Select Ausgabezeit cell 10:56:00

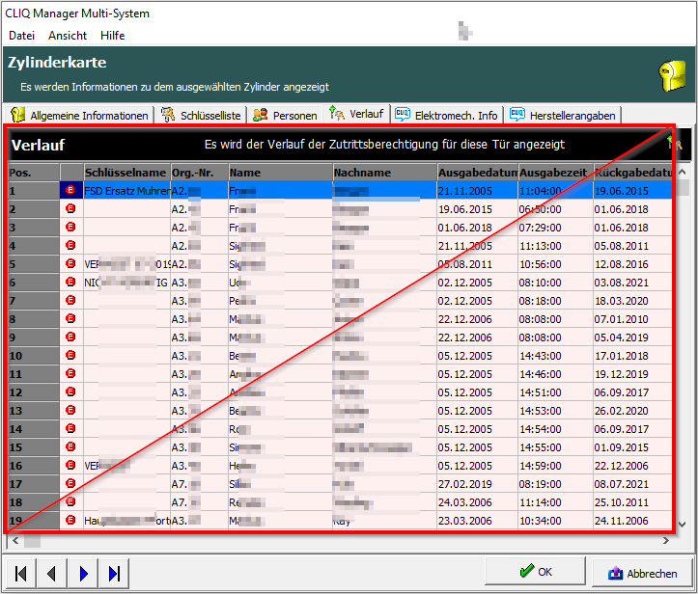[x=555, y=264]
